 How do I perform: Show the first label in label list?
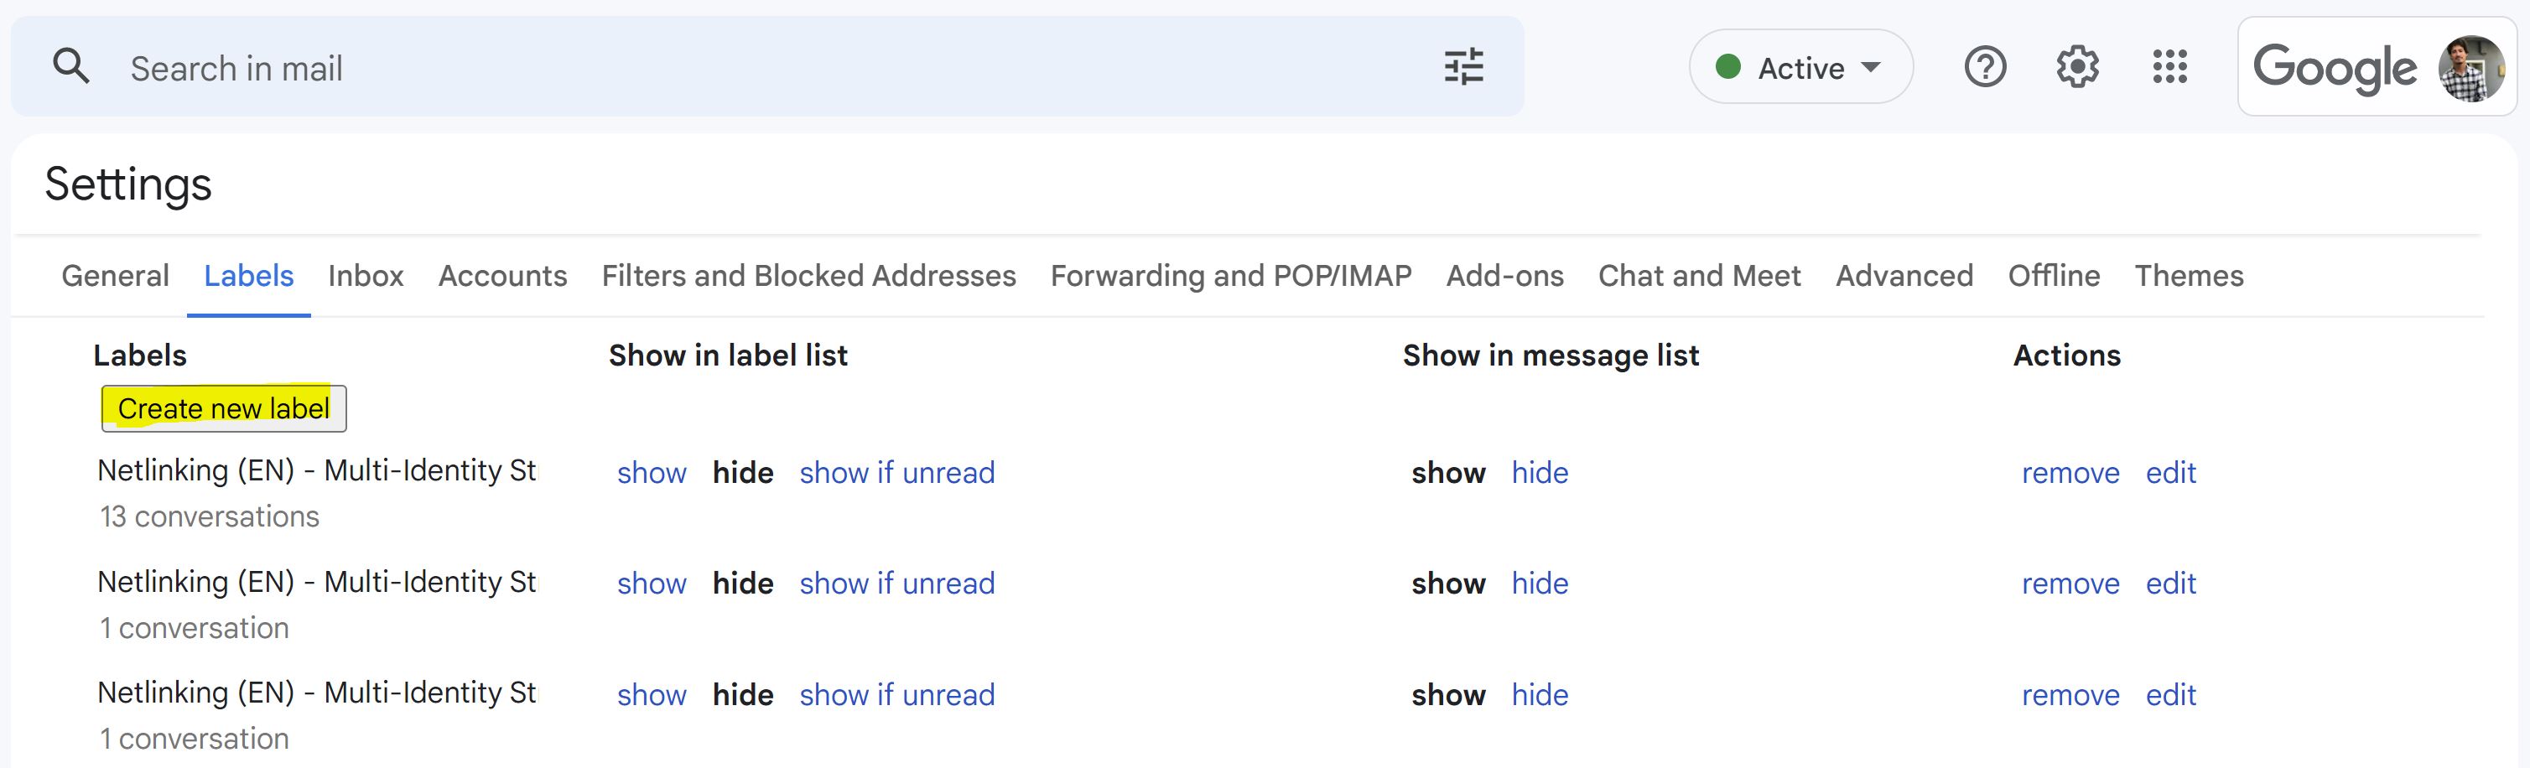click(652, 474)
